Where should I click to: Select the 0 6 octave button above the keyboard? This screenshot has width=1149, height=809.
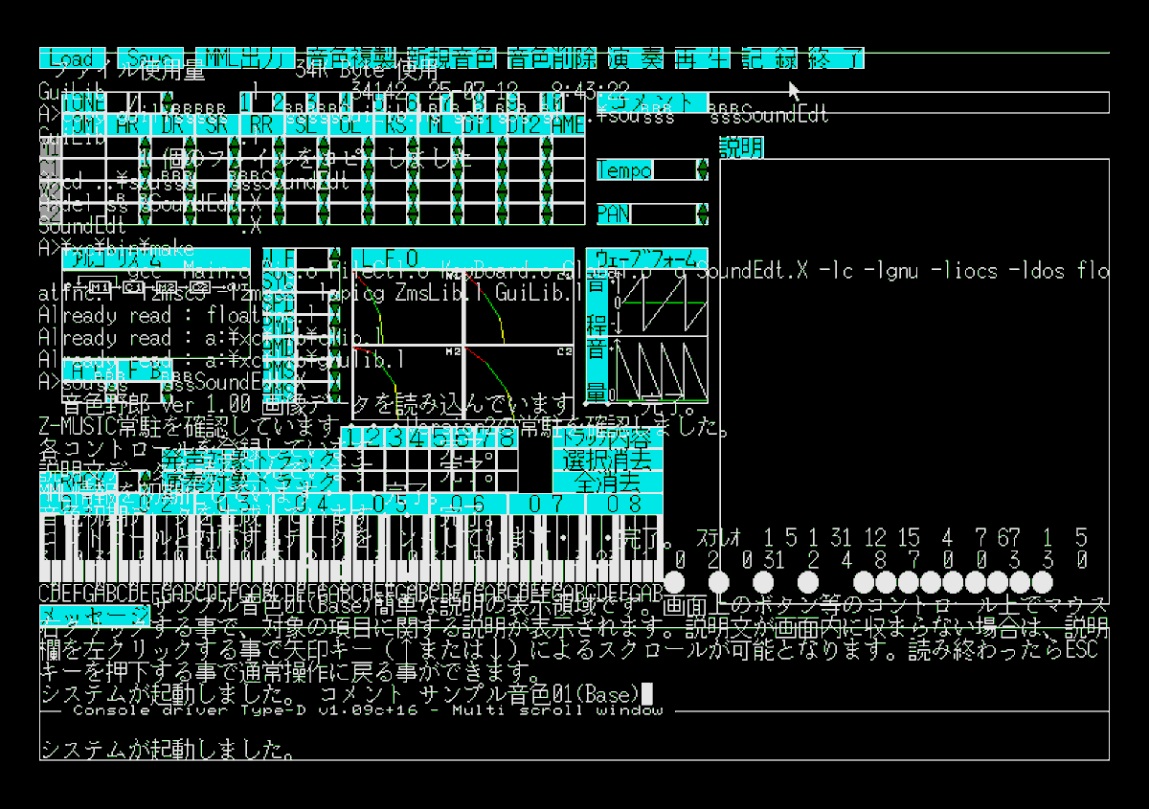point(468,505)
